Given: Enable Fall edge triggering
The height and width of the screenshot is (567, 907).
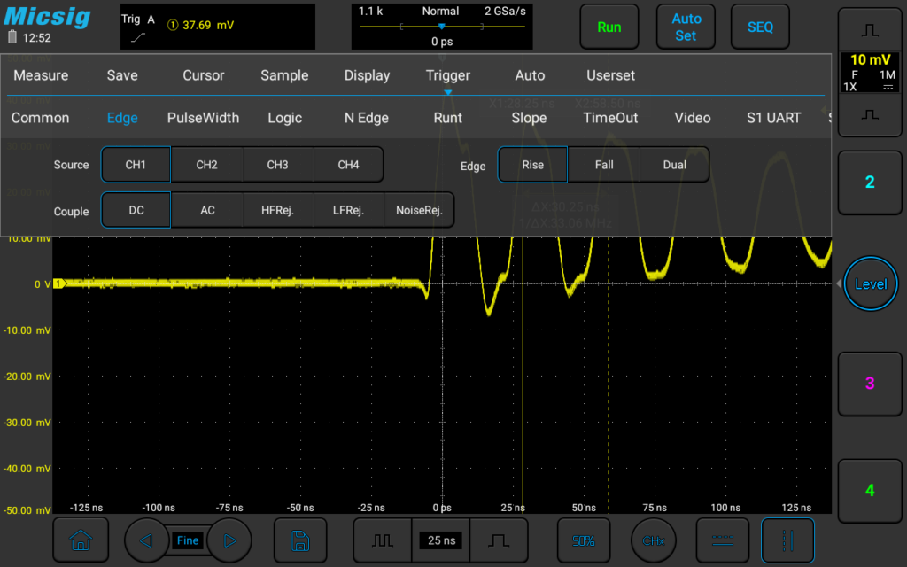Looking at the screenshot, I should [x=602, y=165].
